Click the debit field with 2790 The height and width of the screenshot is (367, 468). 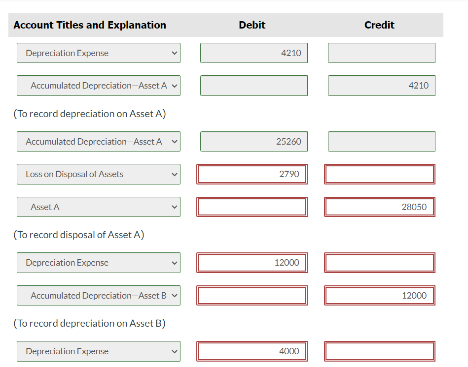coord(252,174)
